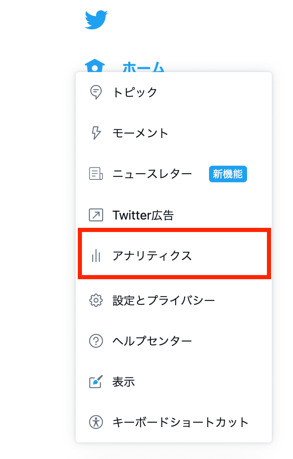Click the Topics speech bubble icon

(x=96, y=92)
